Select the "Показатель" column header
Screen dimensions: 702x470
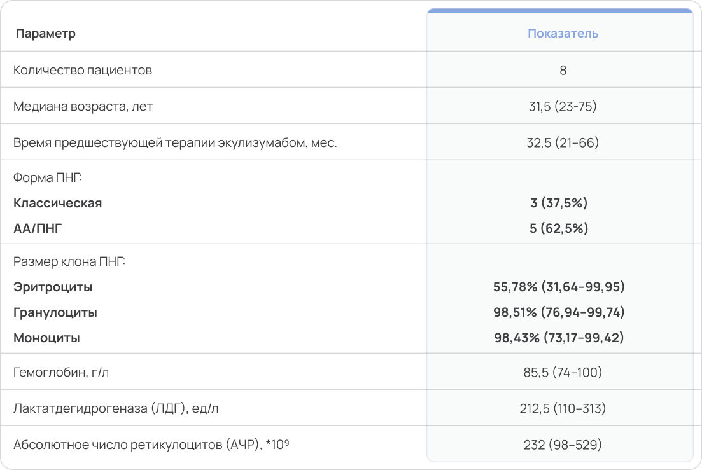click(563, 34)
